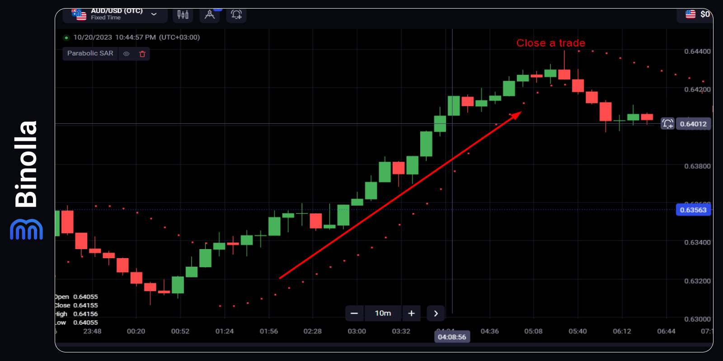Image resolution: width=723 pixels, height=361 pixels.
Task: Click the 0.63200 price axis label
Action: click(697, 281)
